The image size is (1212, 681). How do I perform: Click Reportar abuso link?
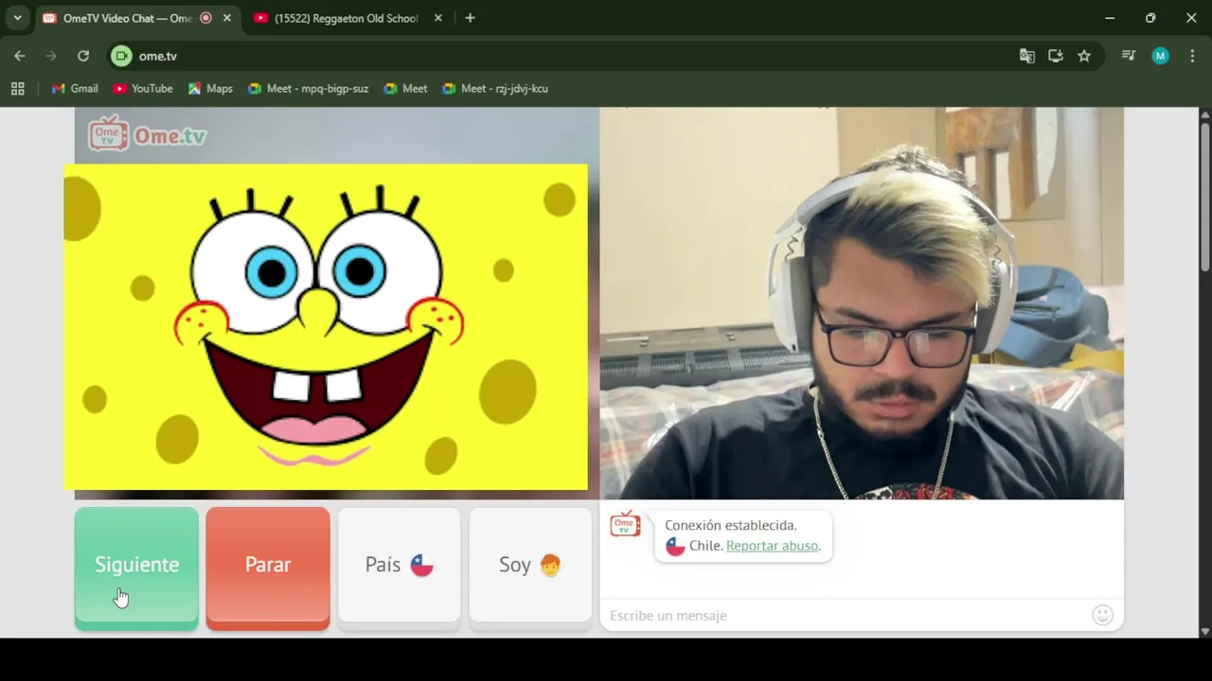[x=772, y=546]
